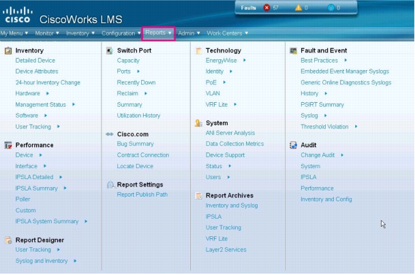Open PSIRT Summary report

322,105
